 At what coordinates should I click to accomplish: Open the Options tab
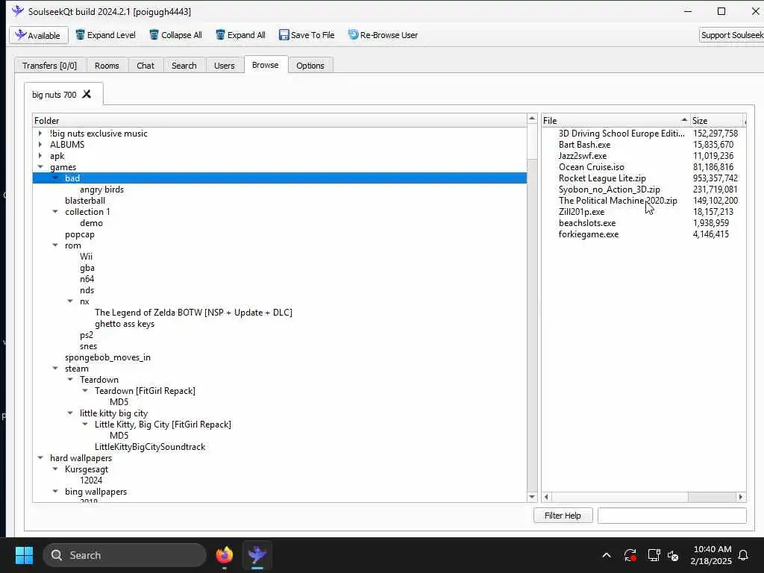click(x=310, y=66)
